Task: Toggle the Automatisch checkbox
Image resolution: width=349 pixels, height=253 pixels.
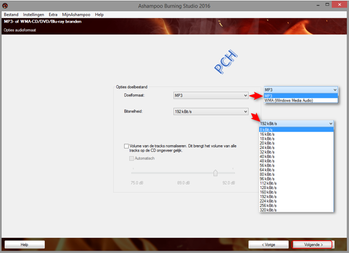Action: tap(132, 158)
